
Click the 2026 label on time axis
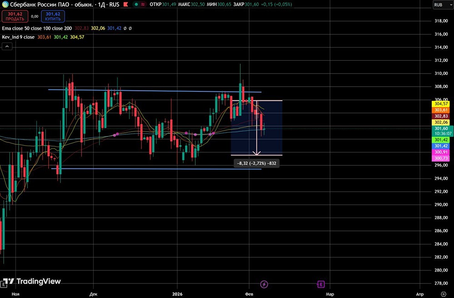[177, 294]
